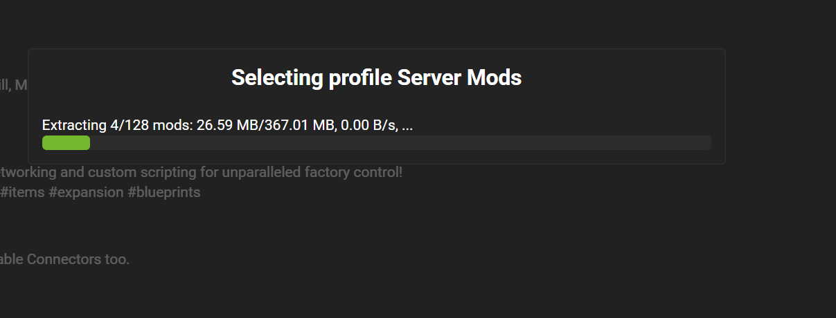Open the #items hashtag
This screenshot has height=318, width=836.
point(22,192)
